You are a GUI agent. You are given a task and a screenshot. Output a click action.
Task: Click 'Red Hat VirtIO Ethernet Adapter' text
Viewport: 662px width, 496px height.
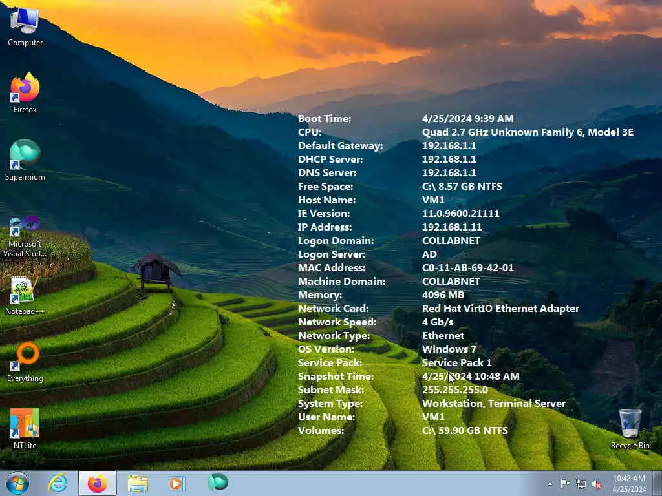[x=500, y=308]
